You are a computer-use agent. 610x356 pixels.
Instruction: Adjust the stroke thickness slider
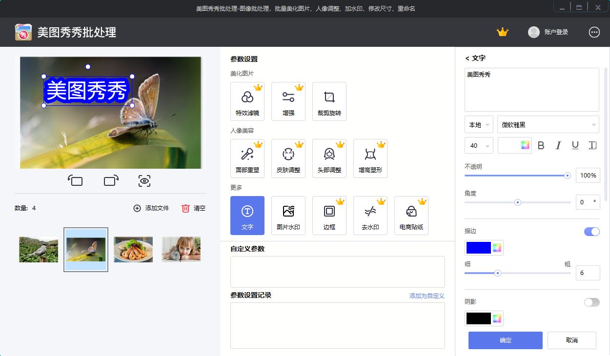518,273
